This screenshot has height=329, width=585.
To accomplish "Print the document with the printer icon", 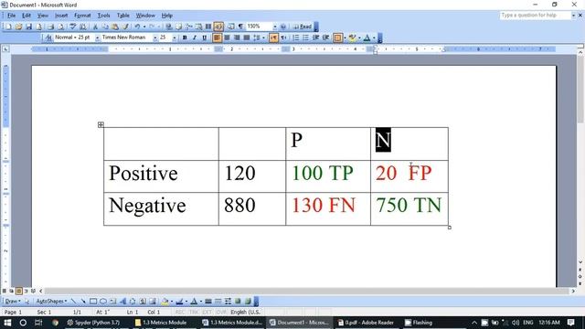I will tap(50, 27).
